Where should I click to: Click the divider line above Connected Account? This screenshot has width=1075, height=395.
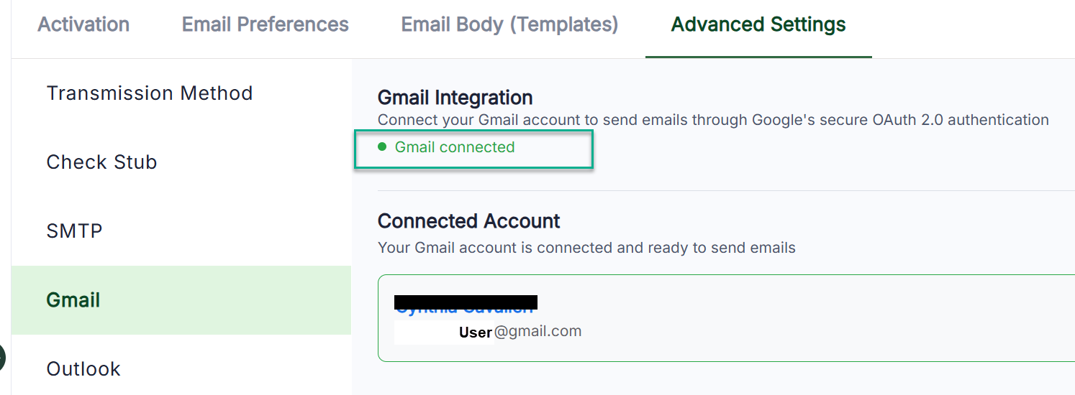[720, 191]
